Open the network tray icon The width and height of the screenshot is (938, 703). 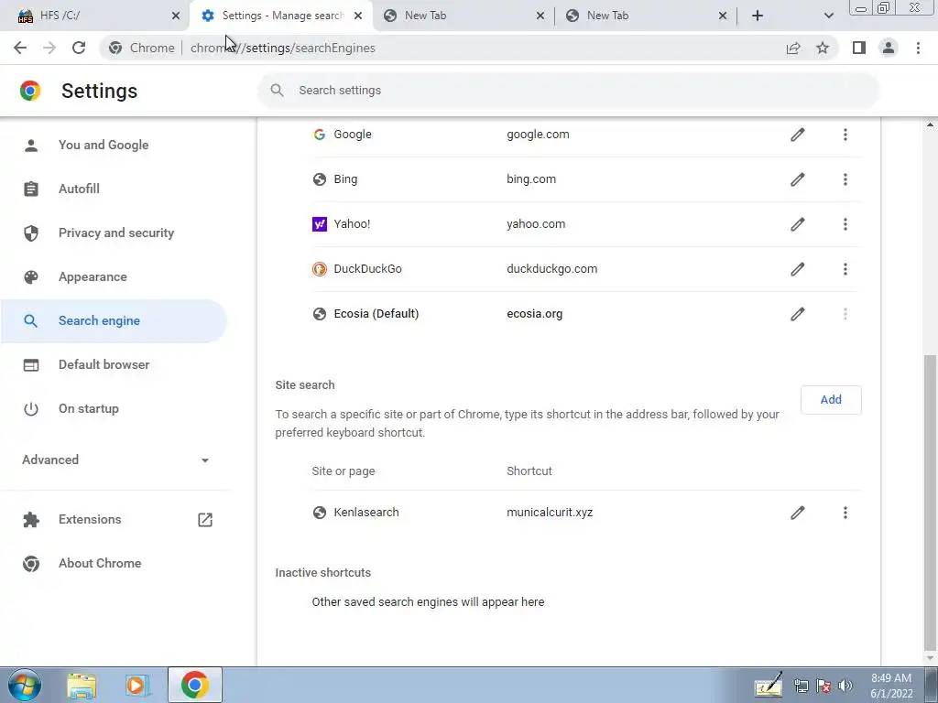coord(801,685)
